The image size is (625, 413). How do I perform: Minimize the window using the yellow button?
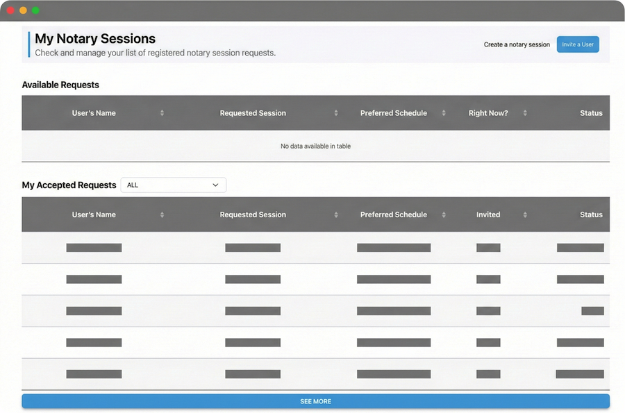[x=23, y=10]
